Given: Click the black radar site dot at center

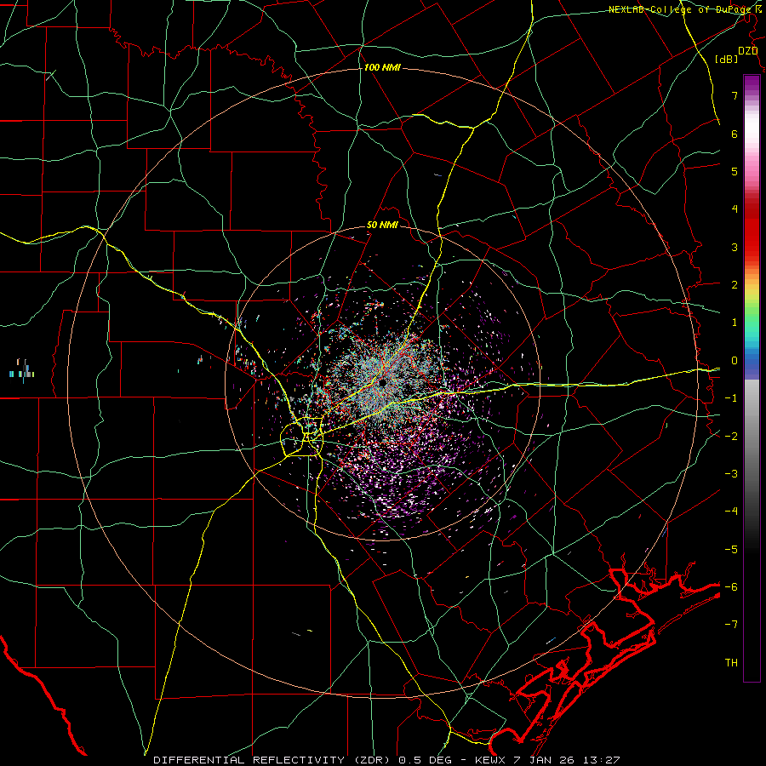Looking at the screenshot, I should coord(382,381).
